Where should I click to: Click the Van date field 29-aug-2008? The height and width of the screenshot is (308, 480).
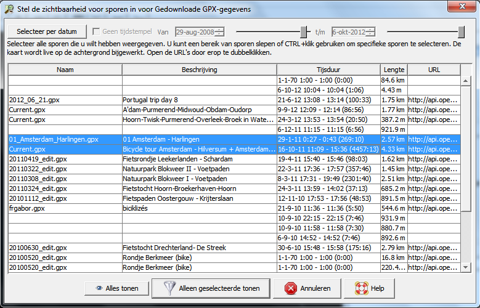coord(195,32)
